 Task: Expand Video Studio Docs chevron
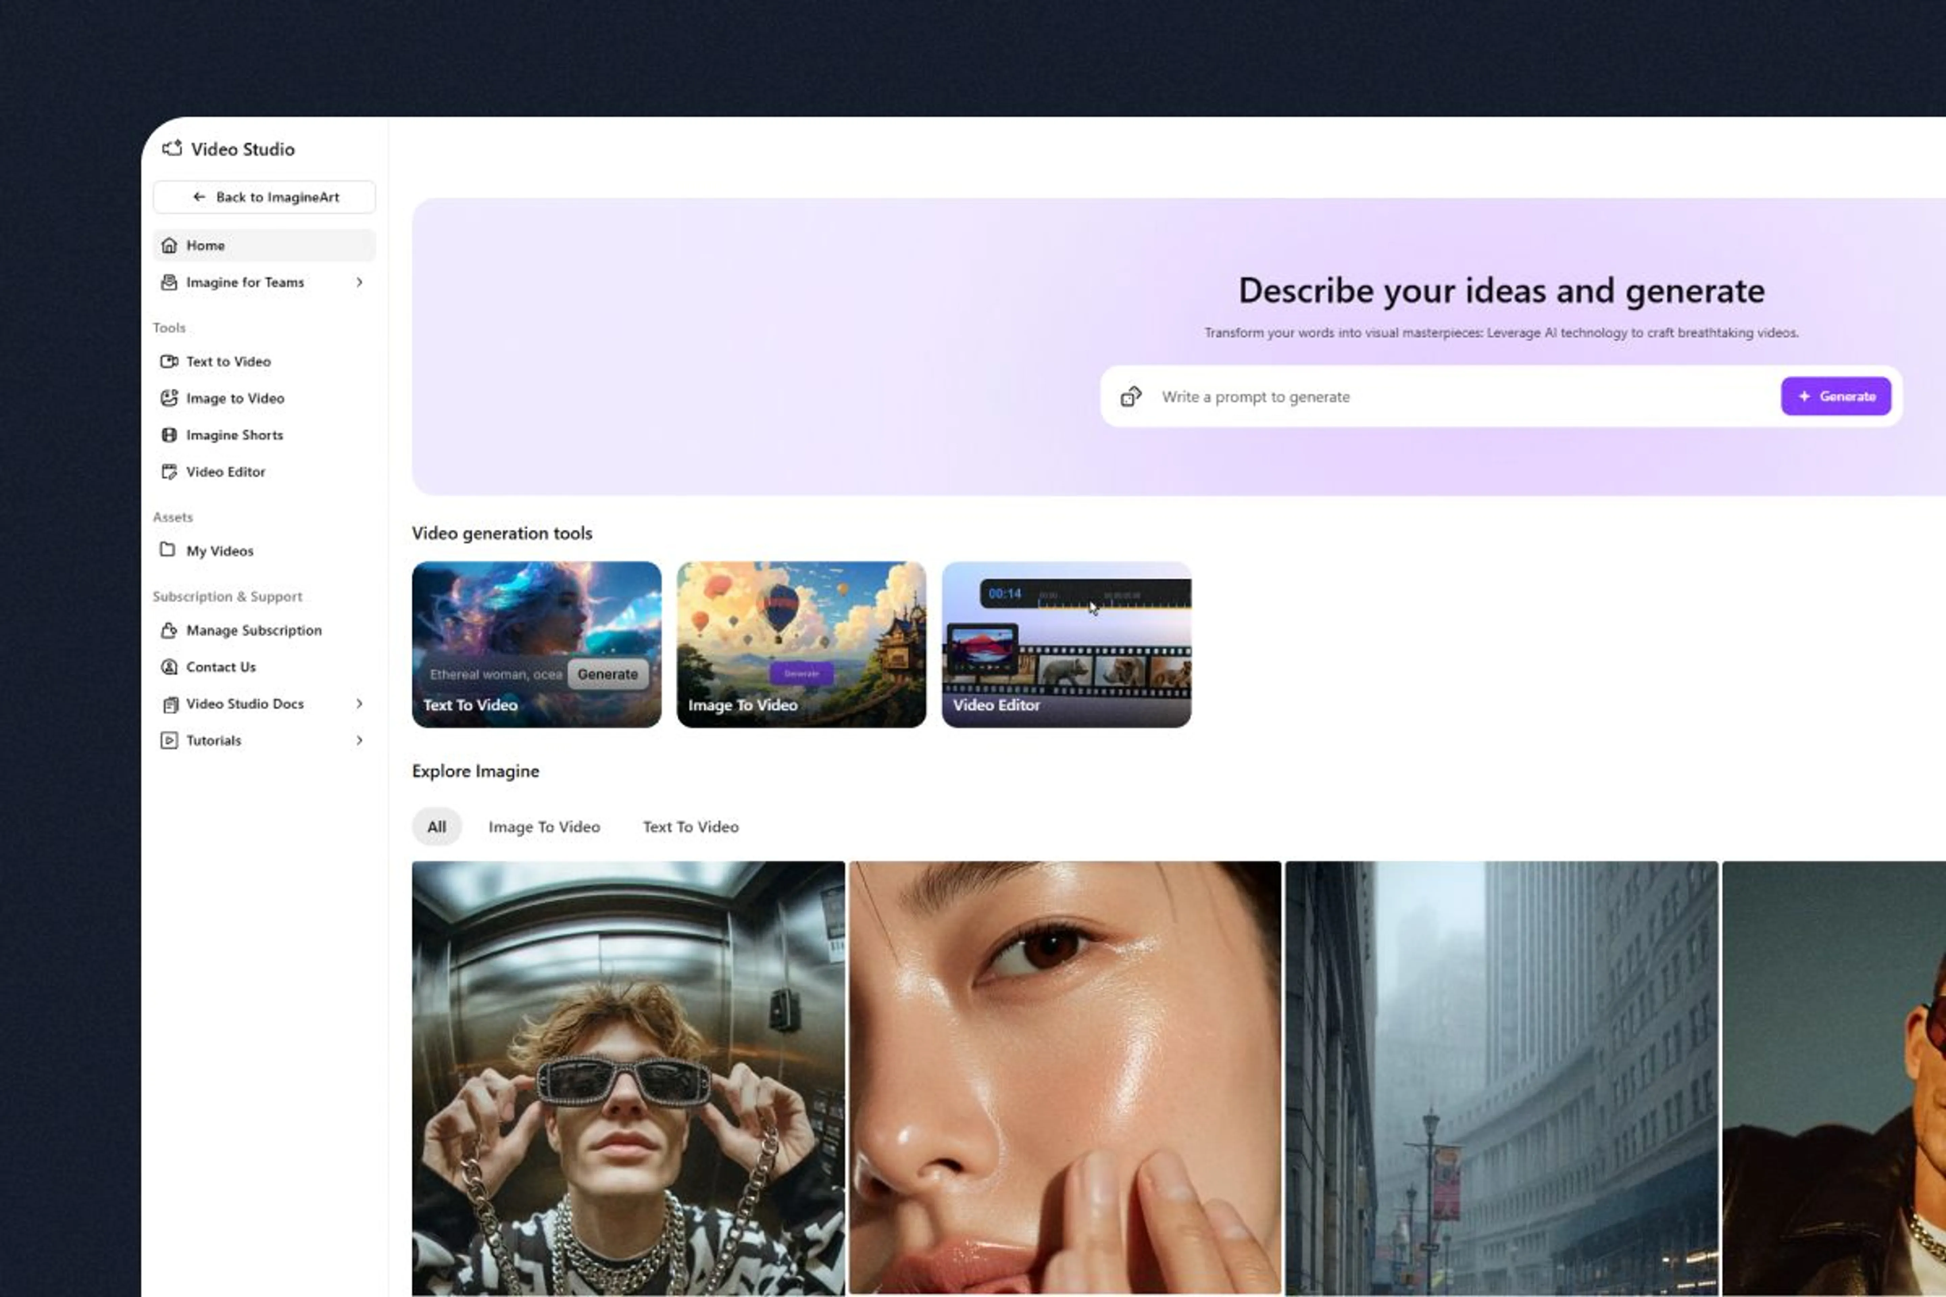pyautogui.click(x=359, y=703)
